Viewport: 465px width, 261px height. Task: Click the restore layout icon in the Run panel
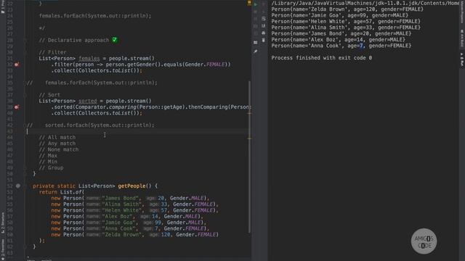tap(256, 43)
